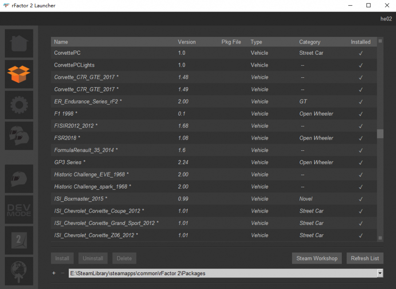Select ER_Endurance_Series_rF2 row
This screenshot has height=289, width=396.
click(214, 101)
